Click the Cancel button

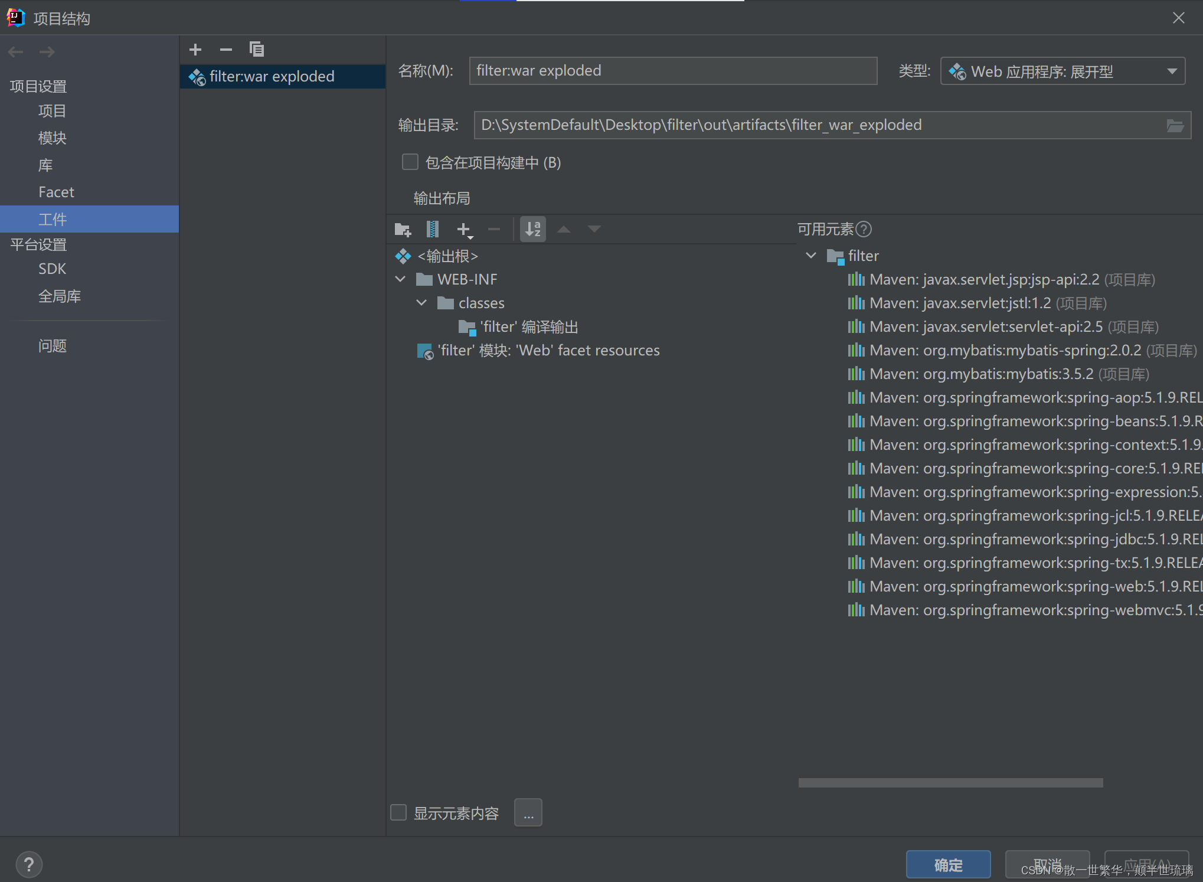pyautogui.click(x=1048, y=865)
